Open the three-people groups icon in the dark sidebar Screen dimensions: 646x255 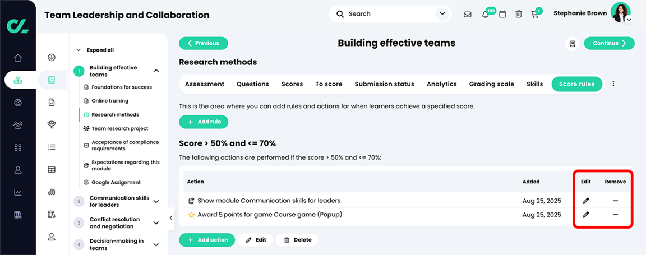coord(18,125)
